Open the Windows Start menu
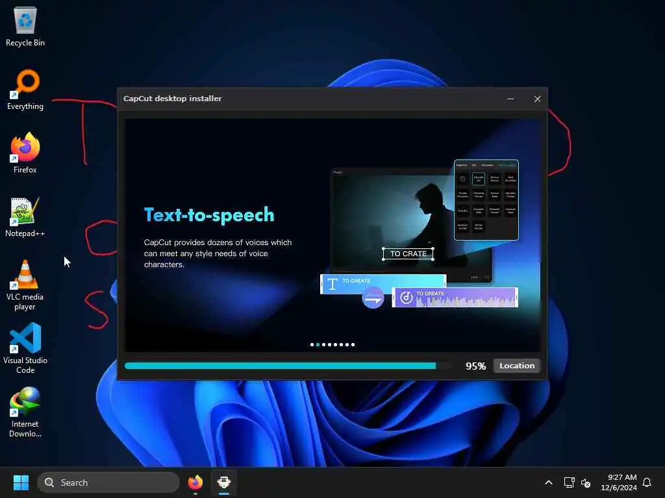 point(21,482)
